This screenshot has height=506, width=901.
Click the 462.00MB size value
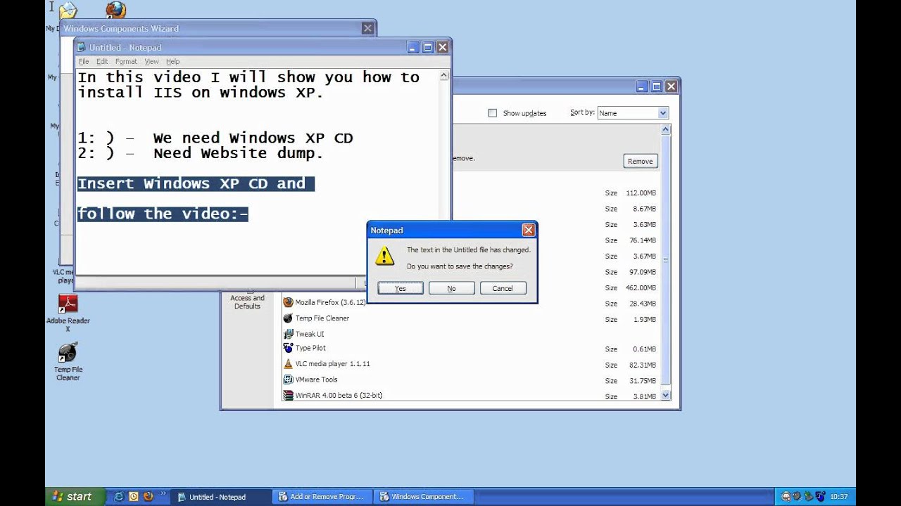[641, 287]
